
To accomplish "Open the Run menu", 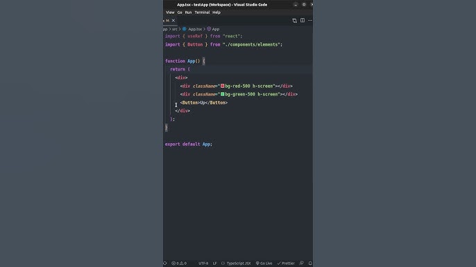I will pyautogui.click(x=188, y=12).
